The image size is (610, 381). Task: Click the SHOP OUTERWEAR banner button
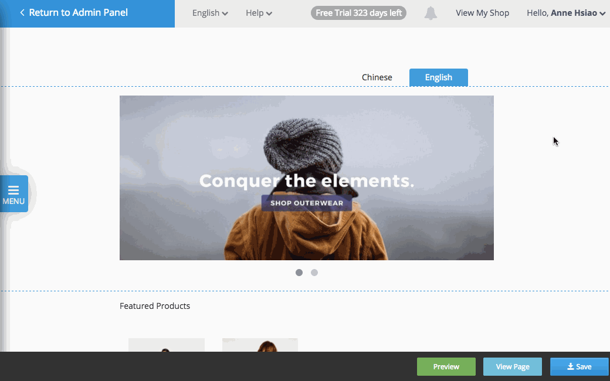pyautogui.click(x=307, y=203)
